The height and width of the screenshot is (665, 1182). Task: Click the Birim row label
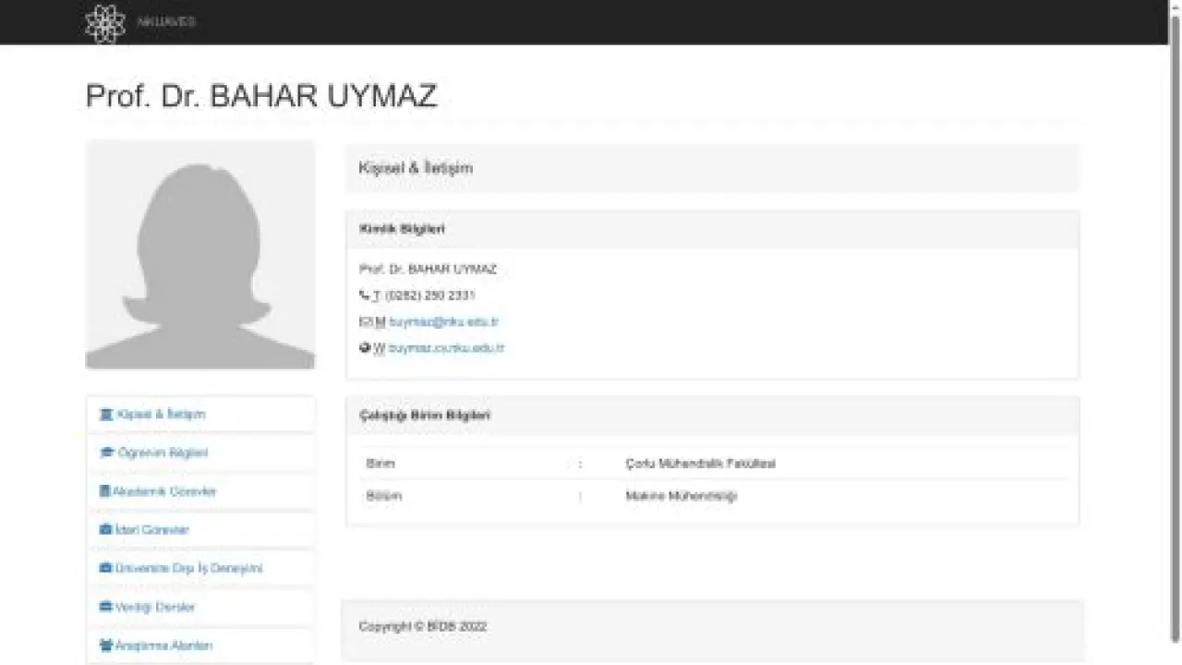[x=380, y=464]
